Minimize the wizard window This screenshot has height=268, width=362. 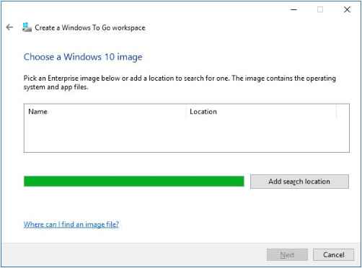point(293,9)
